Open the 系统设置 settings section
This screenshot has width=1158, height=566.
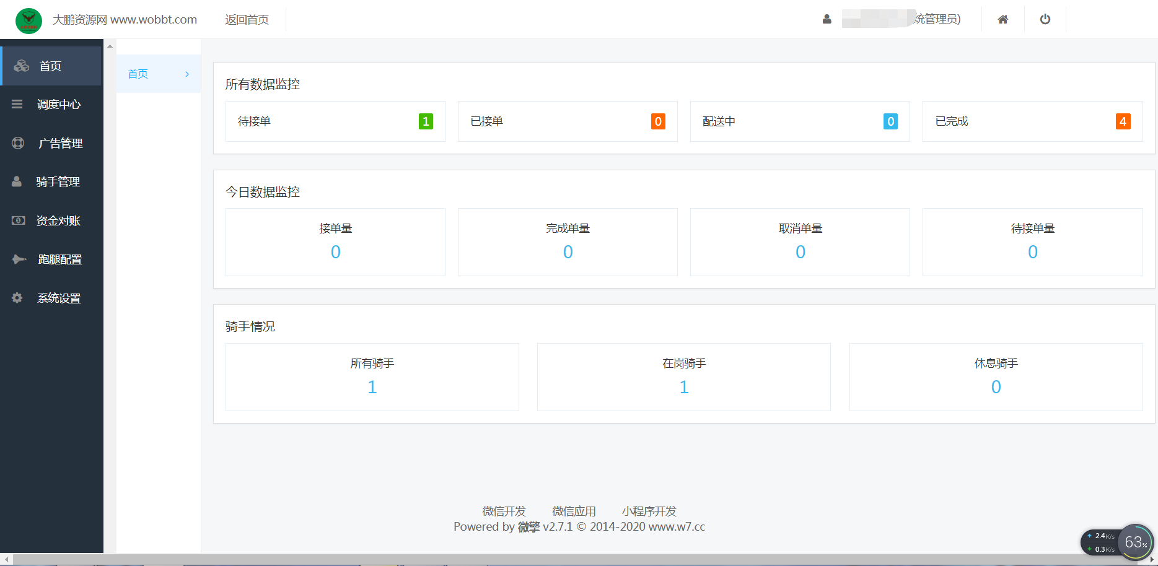pos(58,298)
